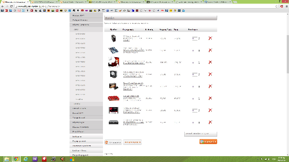This screenshot has height=162, width=289.
Task: Delete the motherboard row using red X
Action: [210, 50]
